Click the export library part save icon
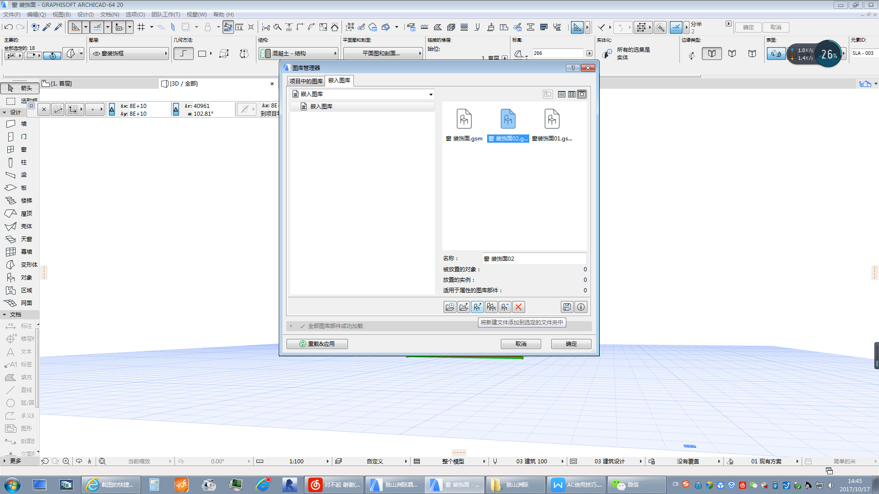Viewport: 879px width, 494px height. pos(567,307)
